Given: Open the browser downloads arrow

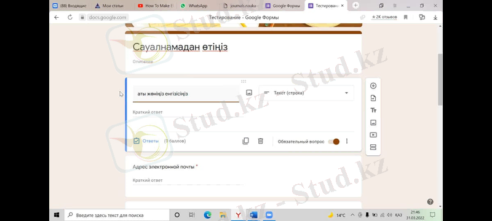Looking at the screenshot, I should [435, 18].
